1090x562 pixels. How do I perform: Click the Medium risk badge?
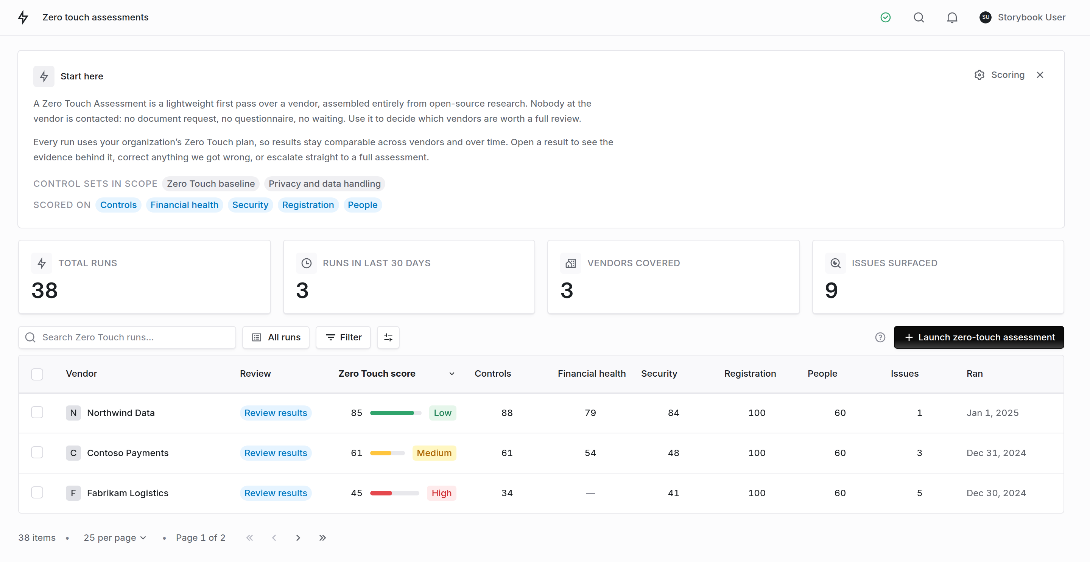point(434,453)
